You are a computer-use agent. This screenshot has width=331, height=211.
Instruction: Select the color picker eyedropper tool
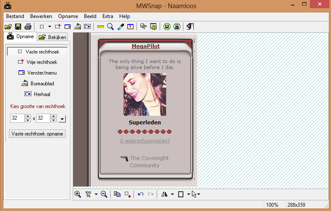pyautogui.click(x=121, y=27)
